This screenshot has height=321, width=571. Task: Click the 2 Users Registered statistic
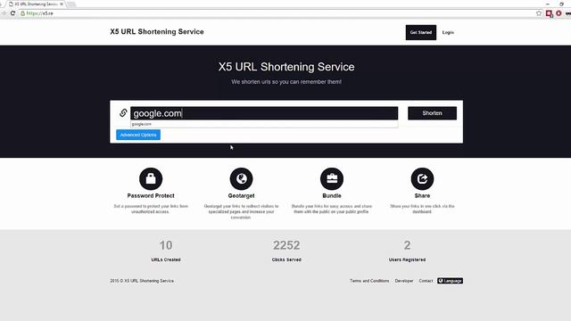click(x=407, y=251)
